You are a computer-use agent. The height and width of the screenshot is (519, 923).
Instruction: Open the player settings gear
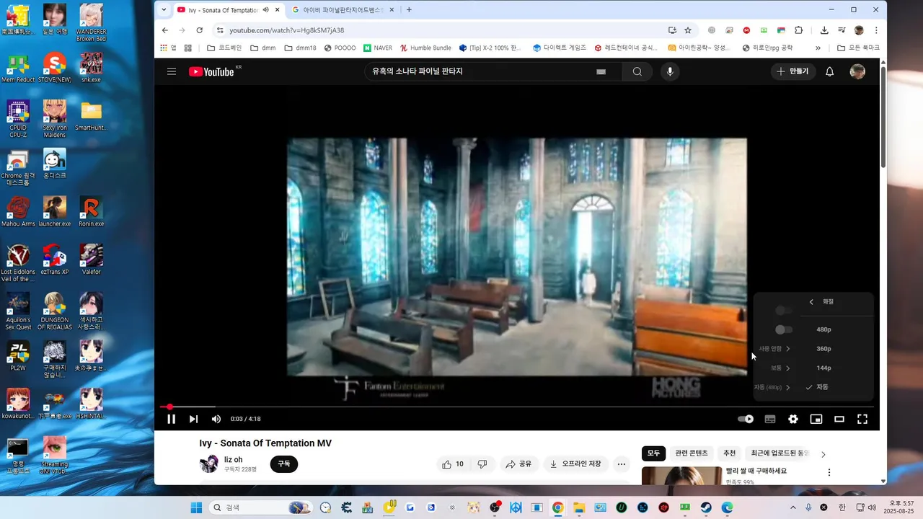click(x=793, y=419)
